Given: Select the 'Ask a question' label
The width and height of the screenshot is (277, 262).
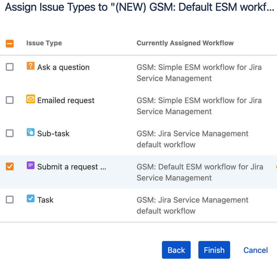Looking at the screenshot, I should pos(63,68).
